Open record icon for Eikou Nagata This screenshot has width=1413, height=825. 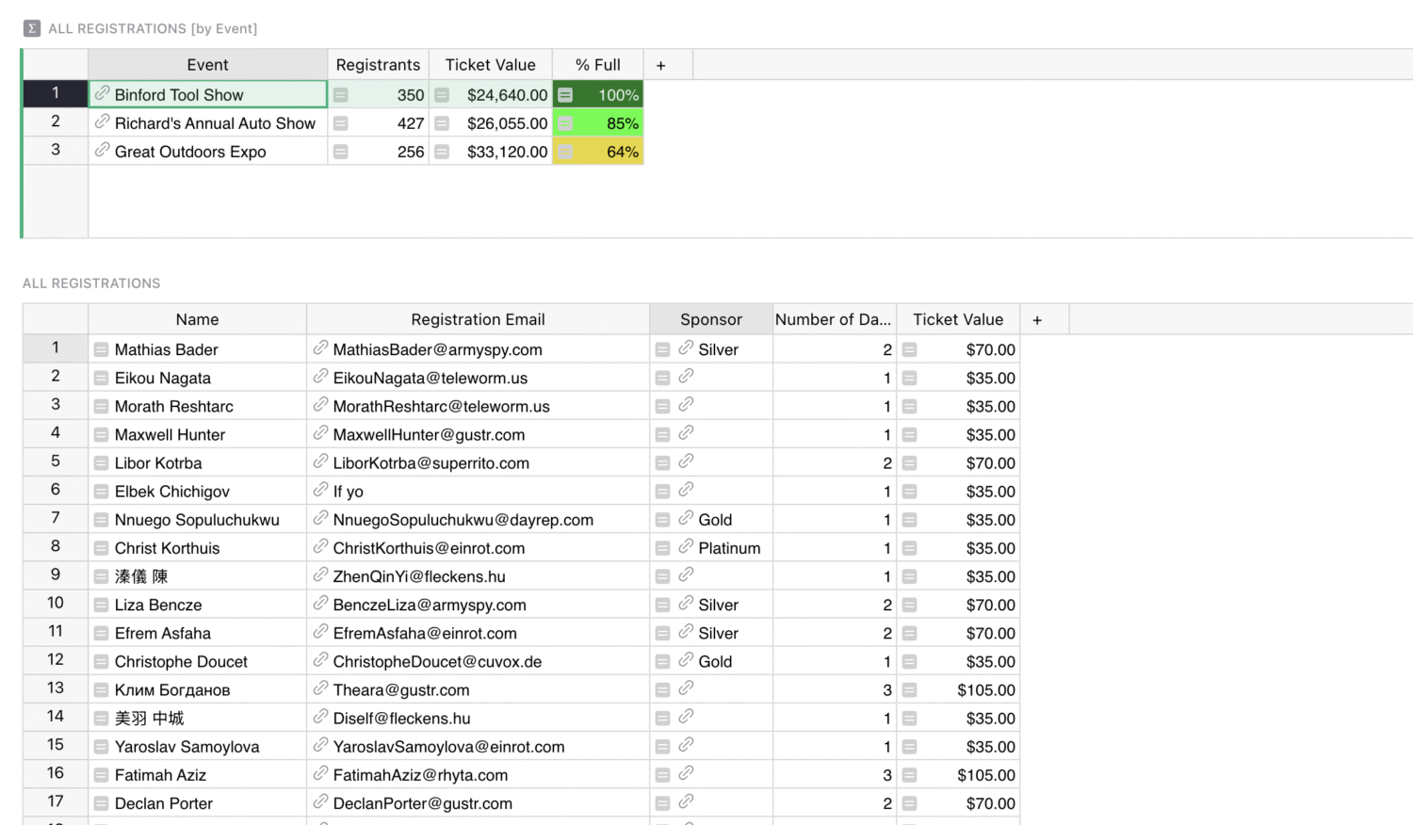(101, 378)
